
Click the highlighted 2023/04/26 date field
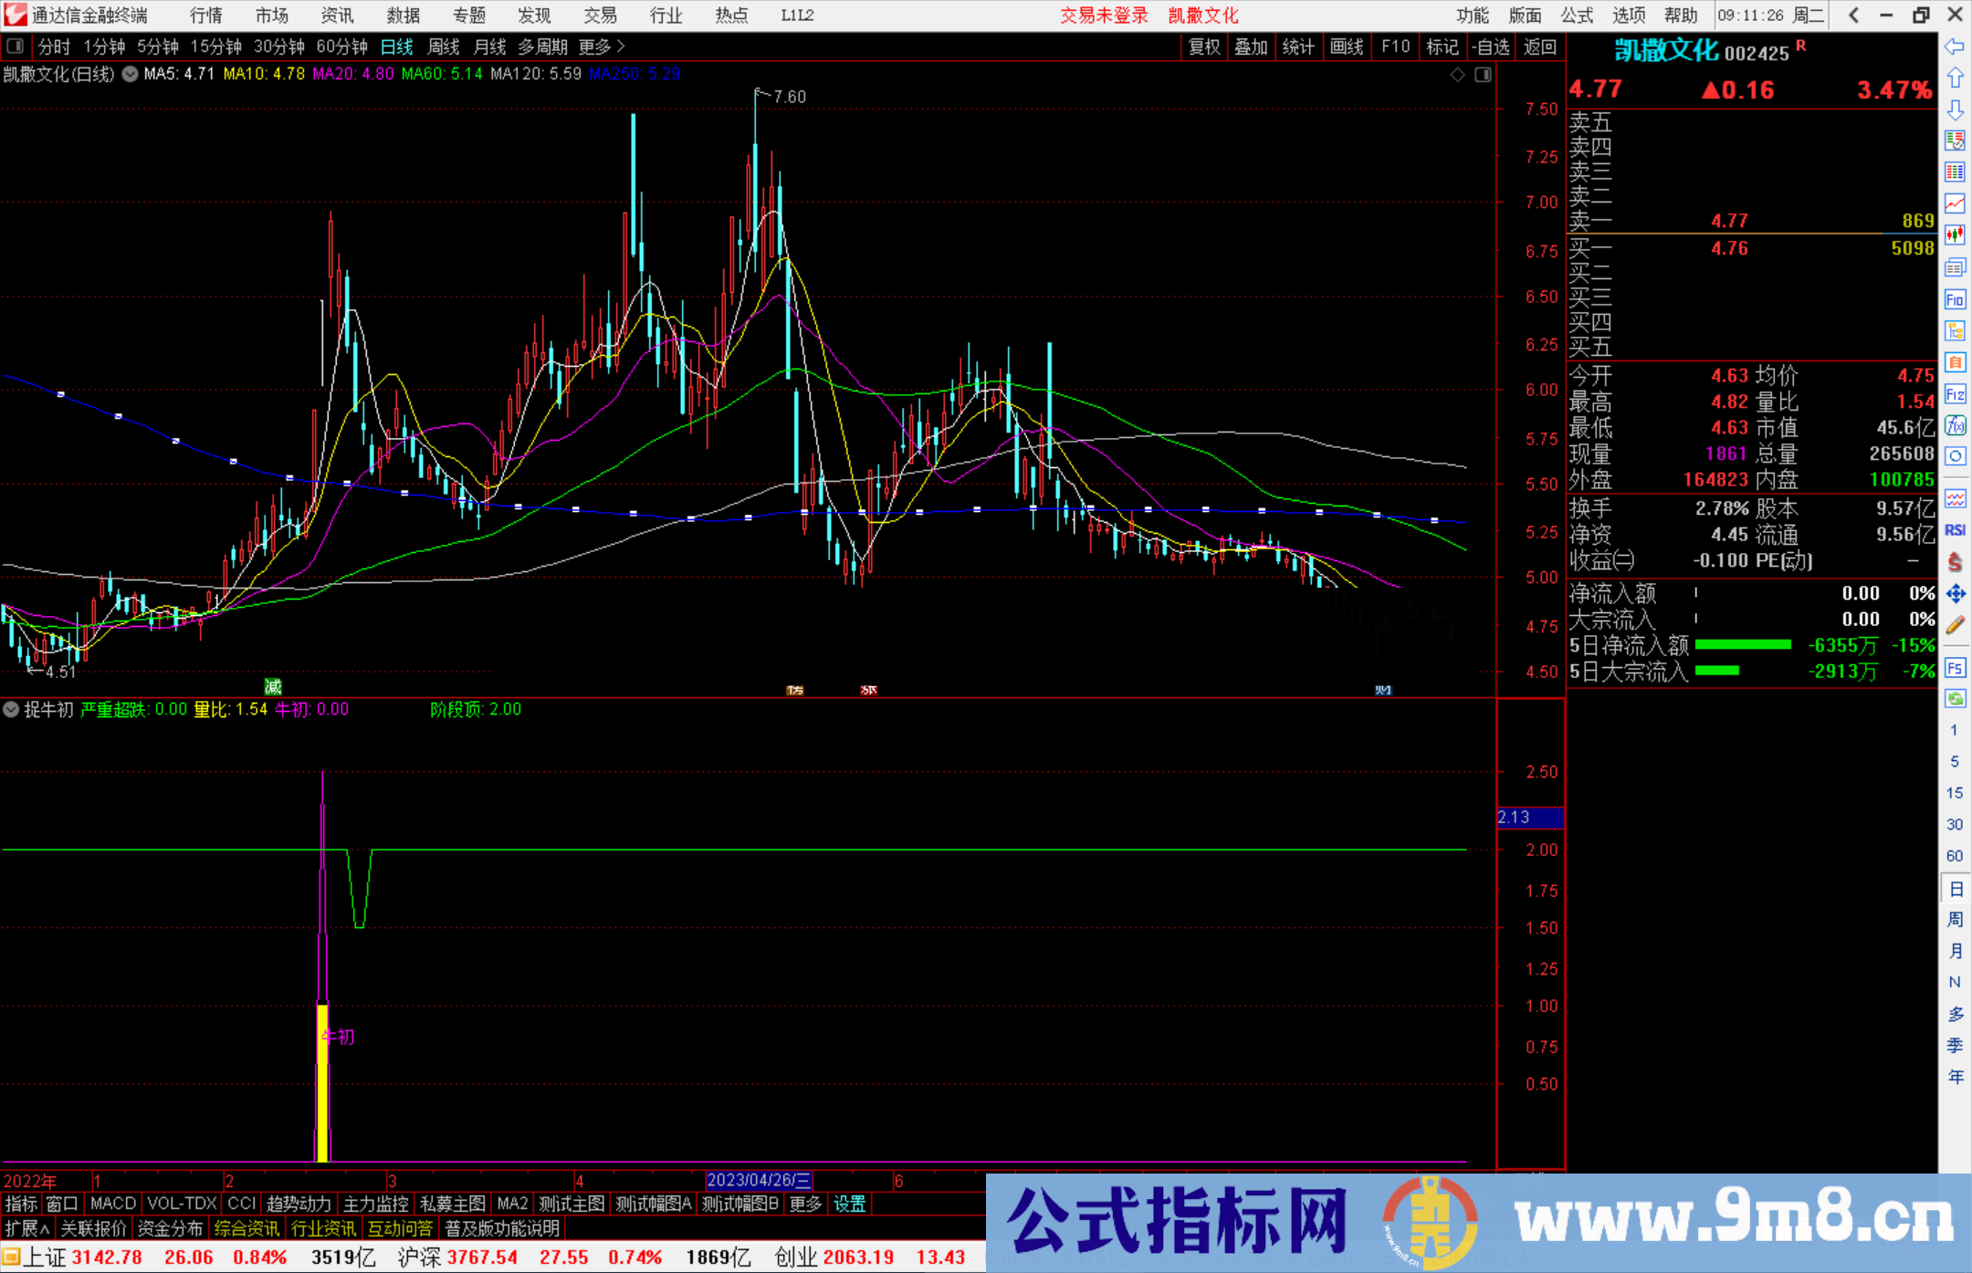758,1180
